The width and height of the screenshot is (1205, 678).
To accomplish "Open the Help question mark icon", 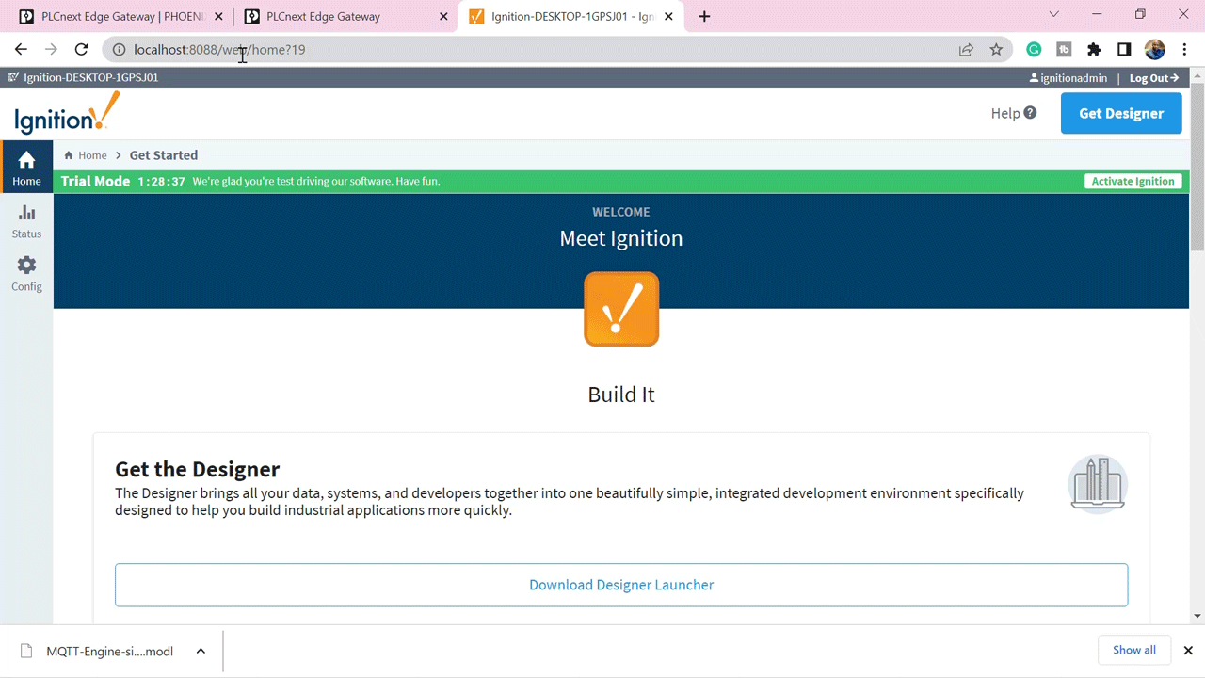I will click(1030, 113).
